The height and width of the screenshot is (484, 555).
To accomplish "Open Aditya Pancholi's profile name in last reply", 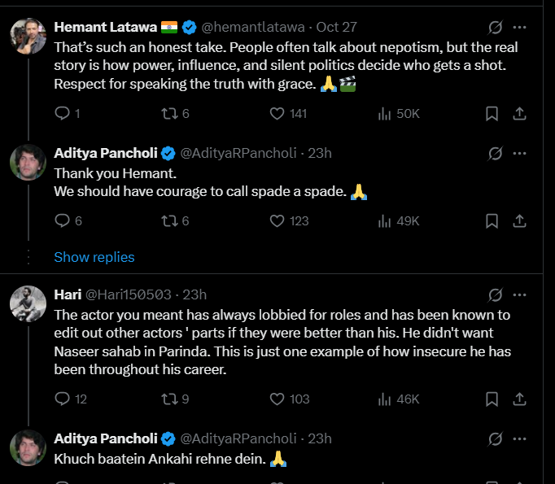I will coord(107,438).
